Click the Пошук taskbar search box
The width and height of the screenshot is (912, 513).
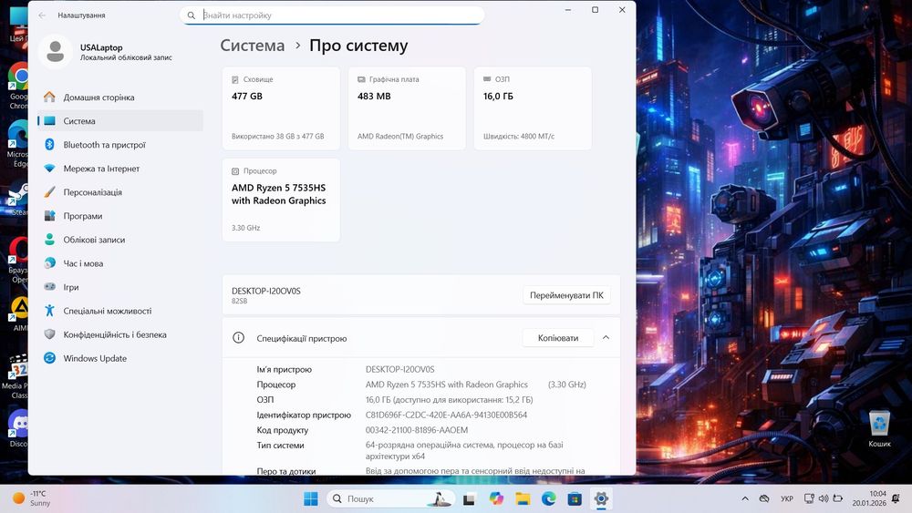point(389,498)
